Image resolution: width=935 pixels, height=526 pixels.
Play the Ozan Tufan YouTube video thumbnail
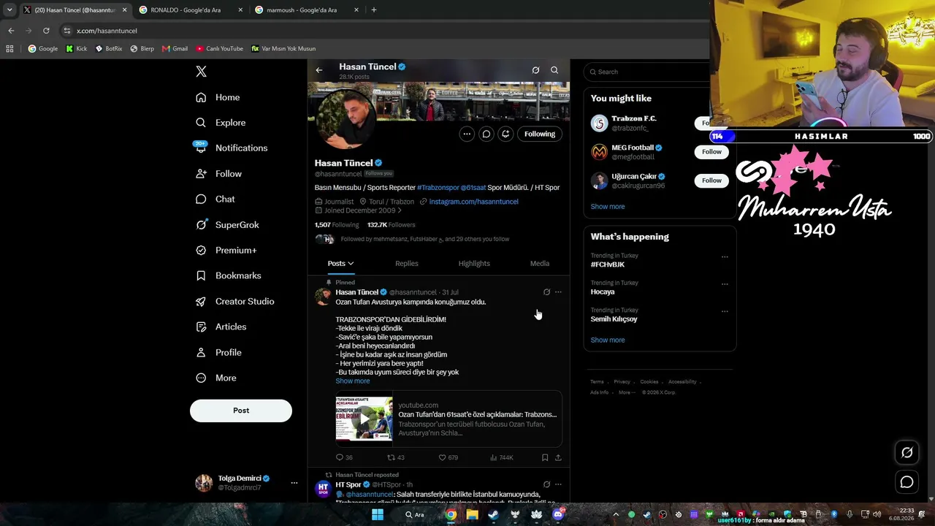(x=364, y=419)
